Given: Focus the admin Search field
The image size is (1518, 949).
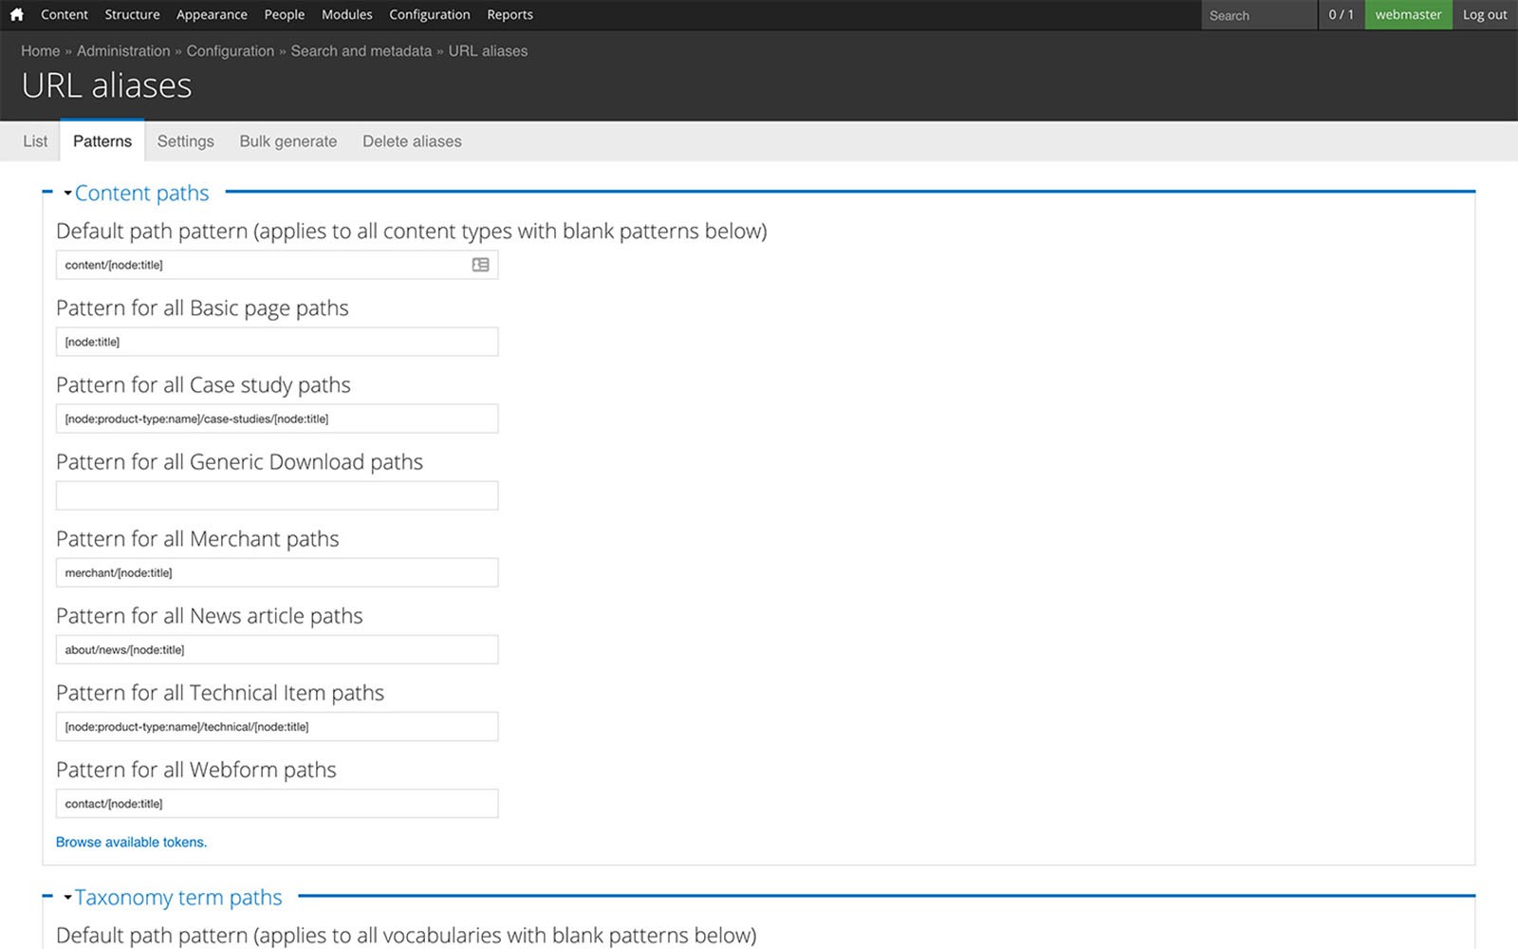Looking at the screenshot, I should click(x=1259, y=15).
